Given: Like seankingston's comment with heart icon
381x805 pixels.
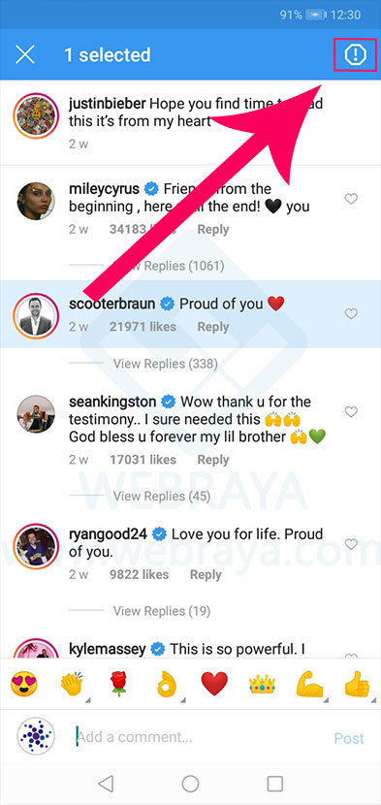Looking at the screenshot, I should 351,411.
